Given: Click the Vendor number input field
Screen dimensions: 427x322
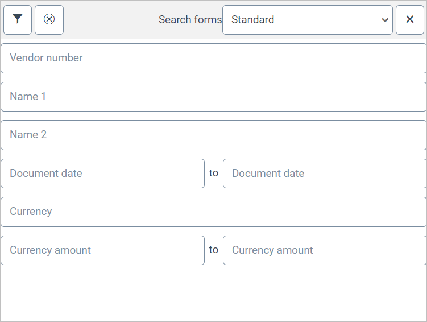Looking at the screenshot, I should [213, 58].
